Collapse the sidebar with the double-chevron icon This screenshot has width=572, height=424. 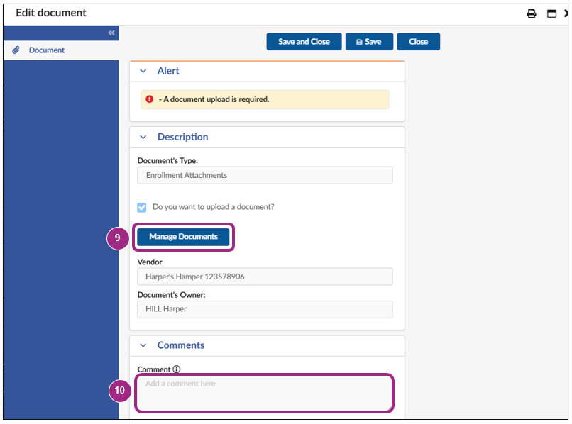(x=111, y=33)
